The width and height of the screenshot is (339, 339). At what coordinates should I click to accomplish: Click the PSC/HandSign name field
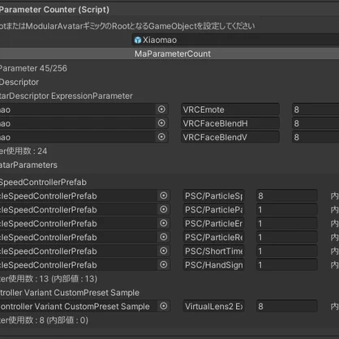click(213, 264)
